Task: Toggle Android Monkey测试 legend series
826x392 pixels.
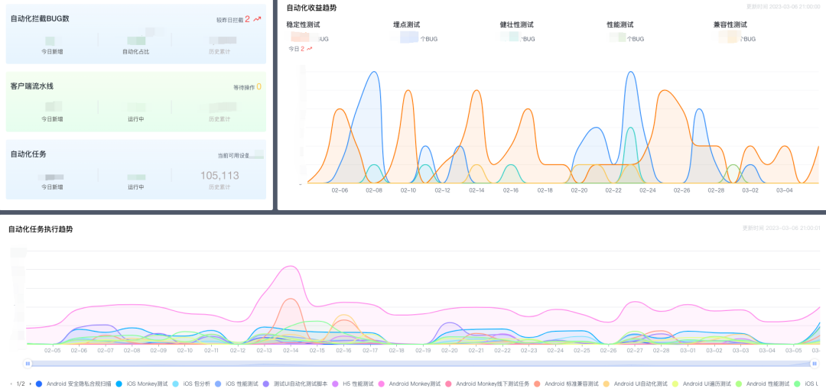Action: (x=409, y=384)
